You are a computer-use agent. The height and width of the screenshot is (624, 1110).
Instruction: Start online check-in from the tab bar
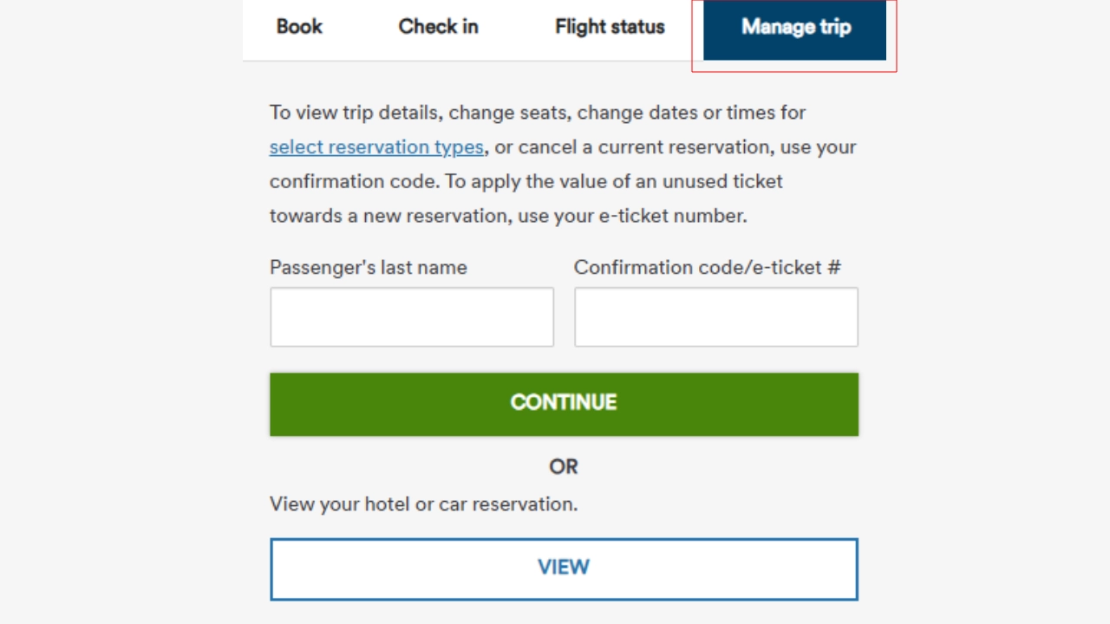pyautogui.click(x=438, y=27)
